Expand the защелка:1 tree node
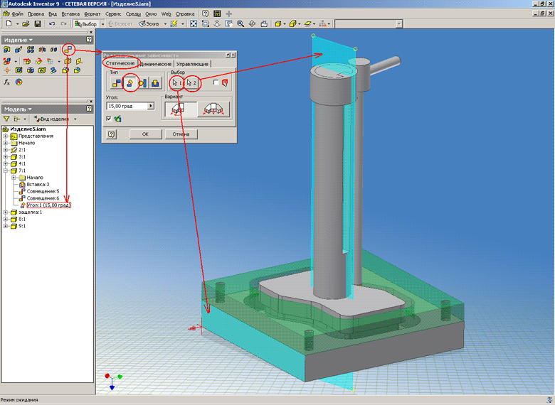Viewport: 555px width, 405px height. pyautogui.click(x=5, y=212)
